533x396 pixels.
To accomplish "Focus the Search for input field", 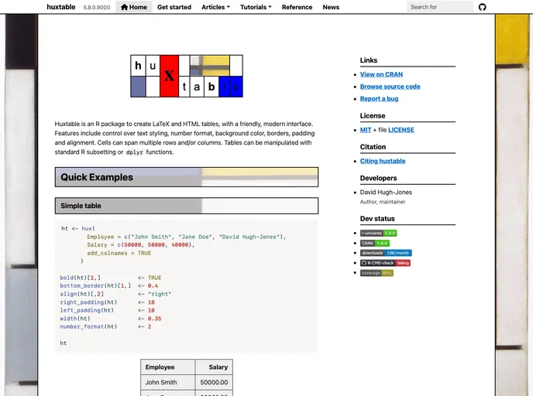I will pyautogui.click(x=439, y=7).
